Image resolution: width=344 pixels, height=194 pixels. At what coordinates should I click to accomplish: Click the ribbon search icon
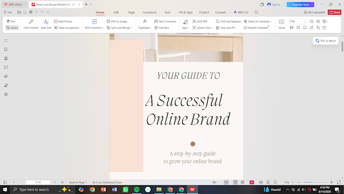coord(256,12)
